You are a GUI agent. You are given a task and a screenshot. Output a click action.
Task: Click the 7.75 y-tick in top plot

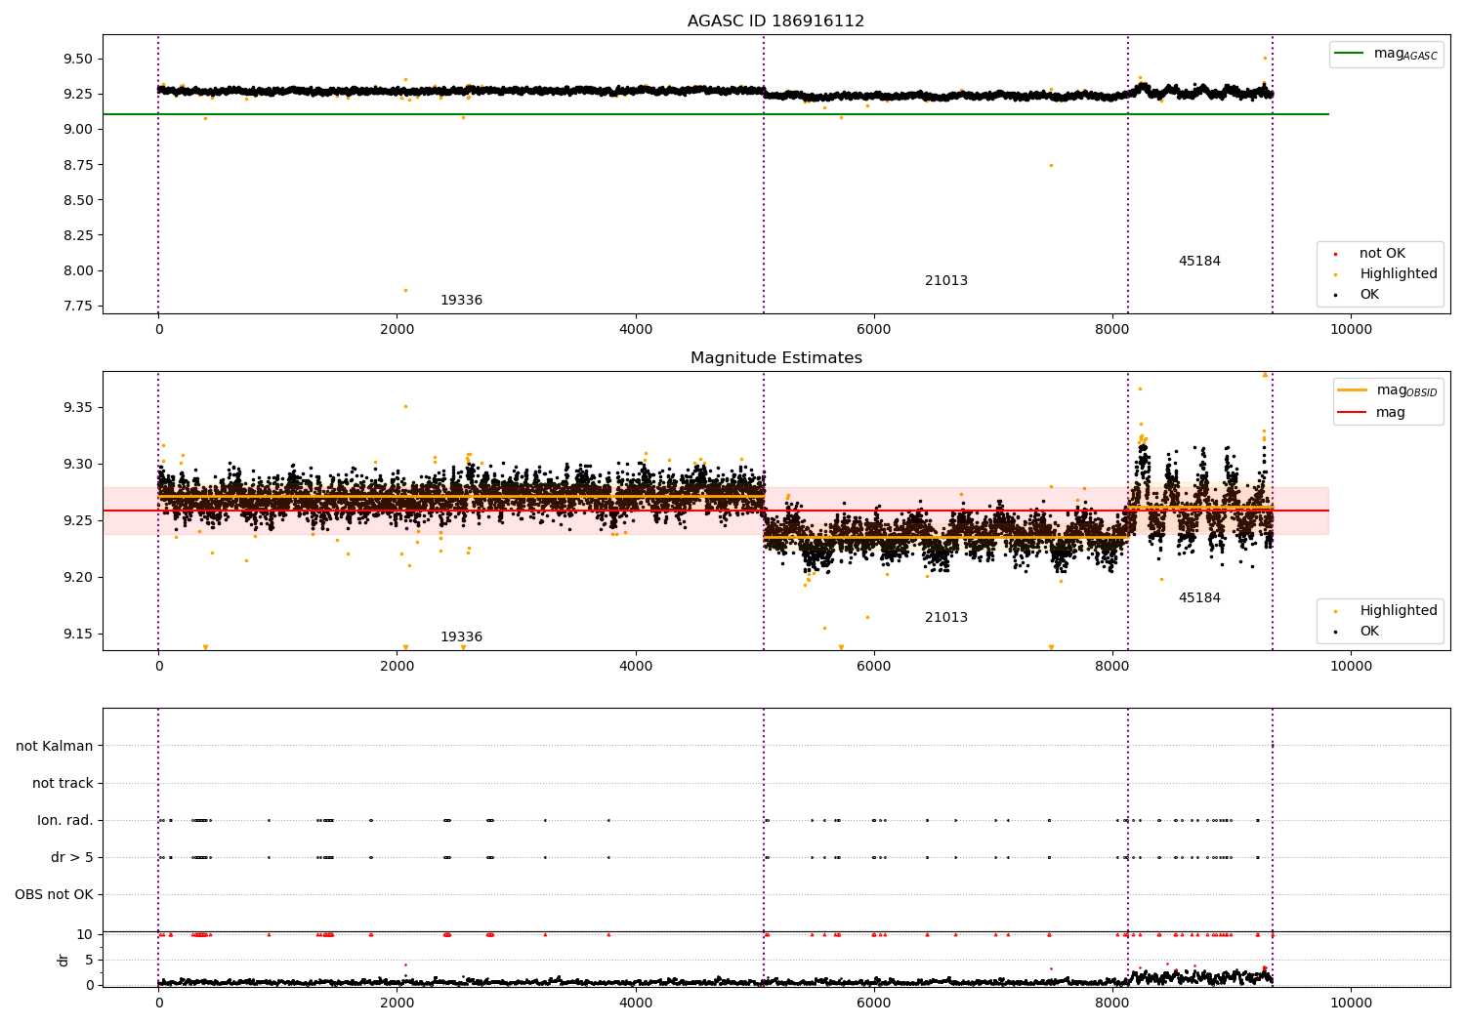78,307
